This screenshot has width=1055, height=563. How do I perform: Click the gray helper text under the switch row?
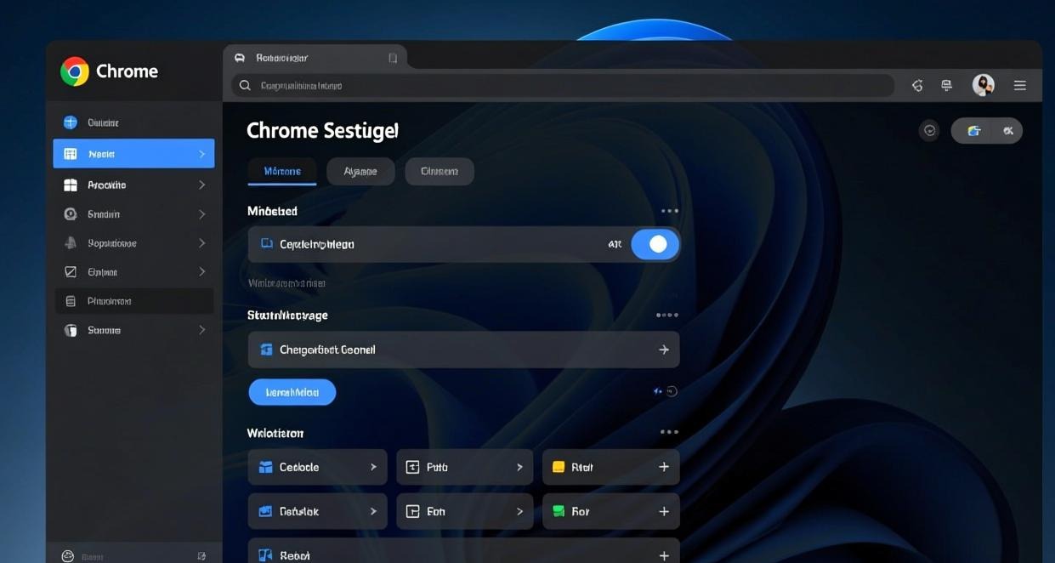coord(286,282)
